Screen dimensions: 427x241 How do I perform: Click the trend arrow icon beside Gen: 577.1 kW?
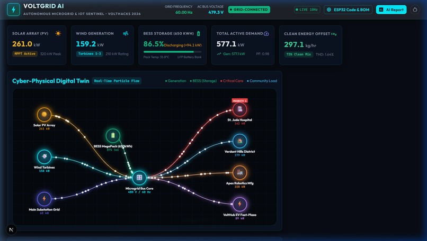click(219, 54)
